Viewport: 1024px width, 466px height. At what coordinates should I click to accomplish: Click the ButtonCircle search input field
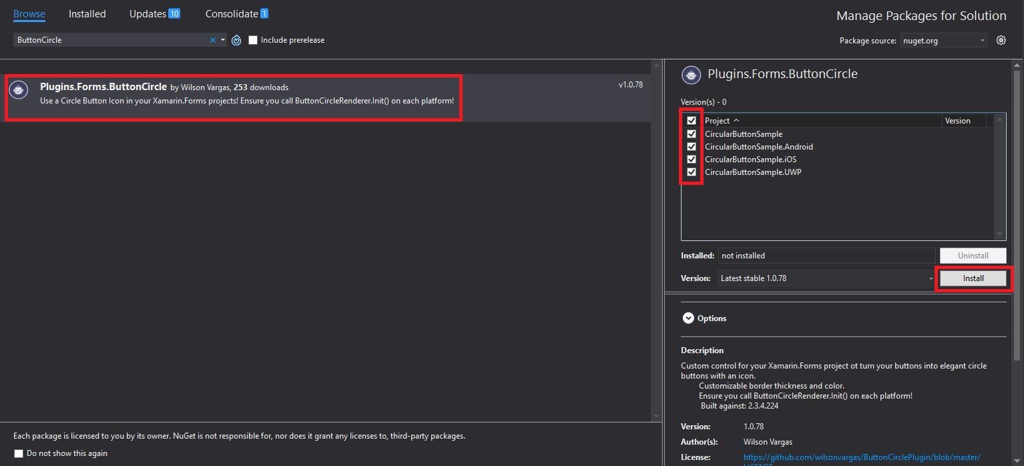click(x=111, y=40)
